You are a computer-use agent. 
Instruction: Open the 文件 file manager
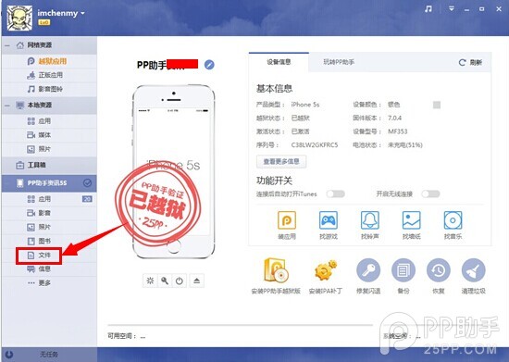click(39, 256)
